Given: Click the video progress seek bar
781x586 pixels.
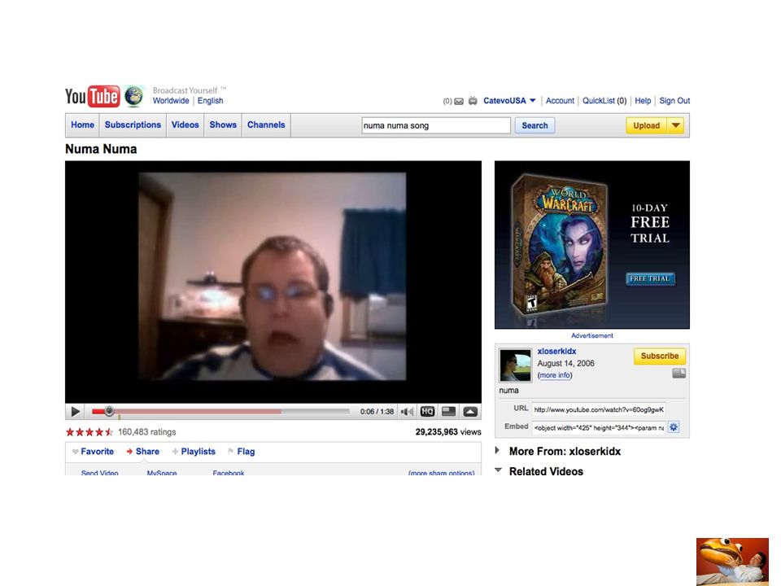Looking at the screenshot, I should tap(220, 412).
